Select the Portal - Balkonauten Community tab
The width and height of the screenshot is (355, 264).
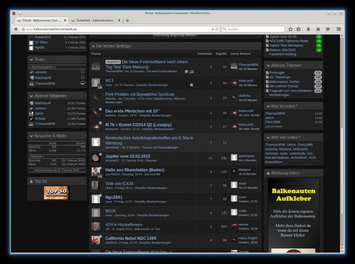pyautogui.click(x=41, y=20)
